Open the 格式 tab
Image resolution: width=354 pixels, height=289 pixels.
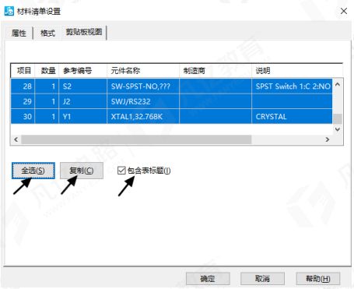click(x=47, y=33)
